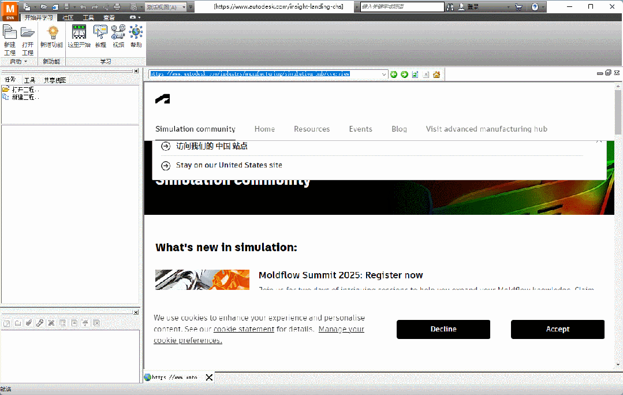This screenshot has height=395, width=623.
Task: Click the undo arrow in quick access toolbar
Action: 83,7
